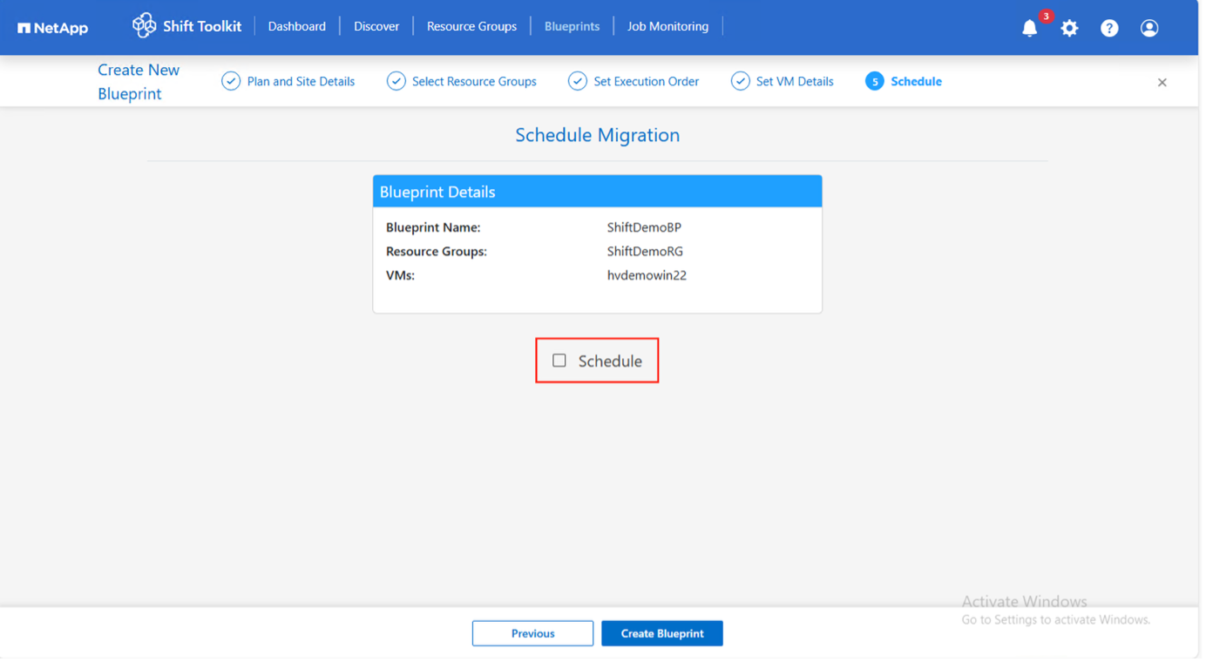Click the Previous button
This screenshot has height=662, width=1206.
coord(533,633)
